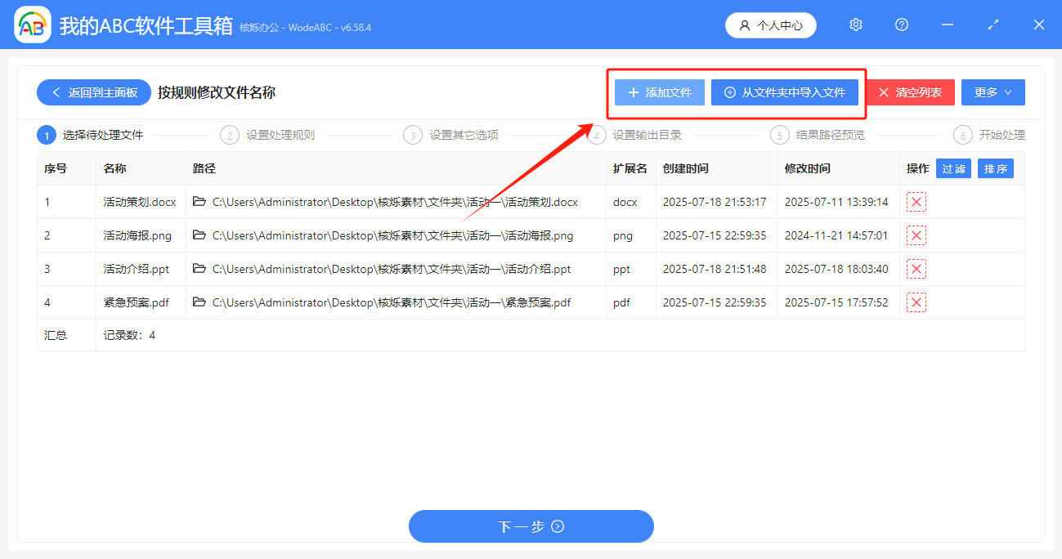This screenshot has height=559, width=1062.
Task: Delete the 活动海报.png row with red X
Action: click(916, 235)
